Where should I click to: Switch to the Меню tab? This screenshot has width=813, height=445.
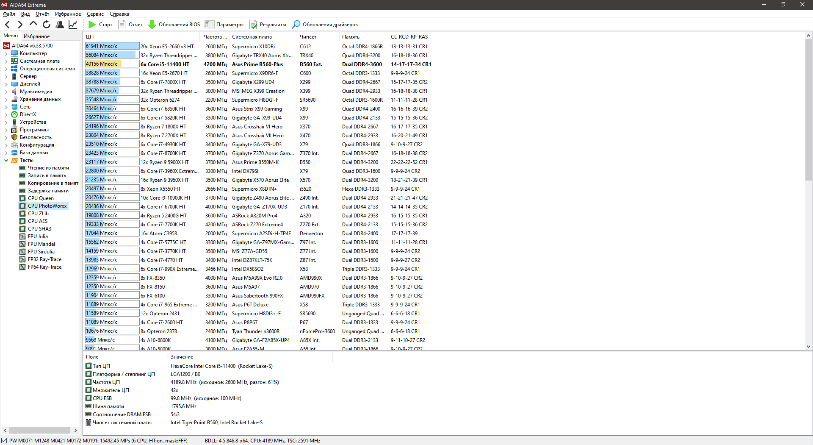tap(11, 36)
